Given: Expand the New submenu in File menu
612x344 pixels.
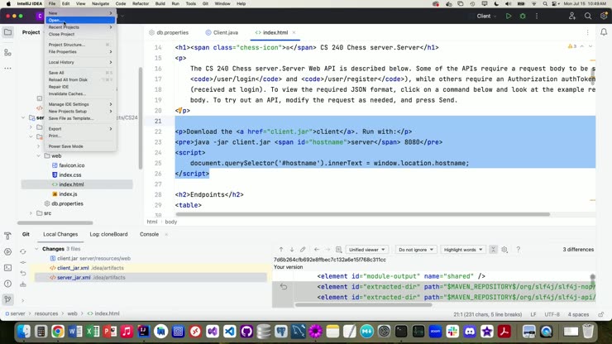Looking at the screenshot, I should pyautogui.click(x=80, y=13).
